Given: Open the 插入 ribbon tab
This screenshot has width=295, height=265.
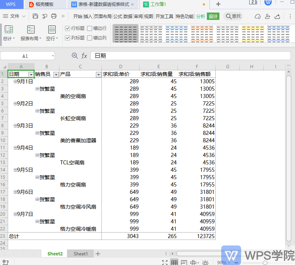Looking at the screenshot, I should point(88,16).
